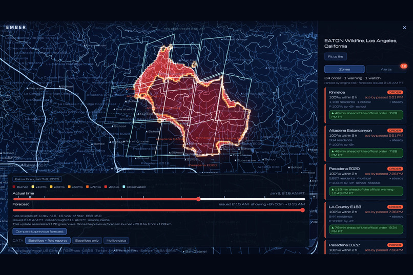This screenshot has width=413, height=275.
Task: Open the Kinneloa zone card title
Action: pyautogui.click(x=337, y=92)
